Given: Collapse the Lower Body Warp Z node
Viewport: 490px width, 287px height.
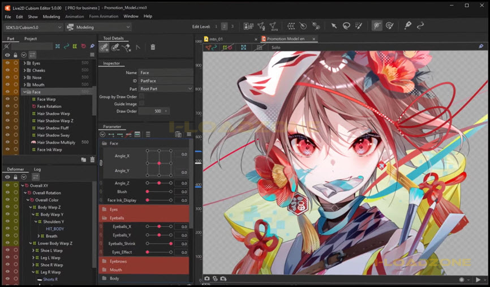Looking at the screenshot, I should click(31, 243).
